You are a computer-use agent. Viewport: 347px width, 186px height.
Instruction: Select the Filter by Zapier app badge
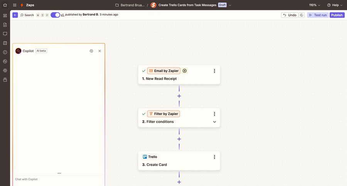[163, 114]
